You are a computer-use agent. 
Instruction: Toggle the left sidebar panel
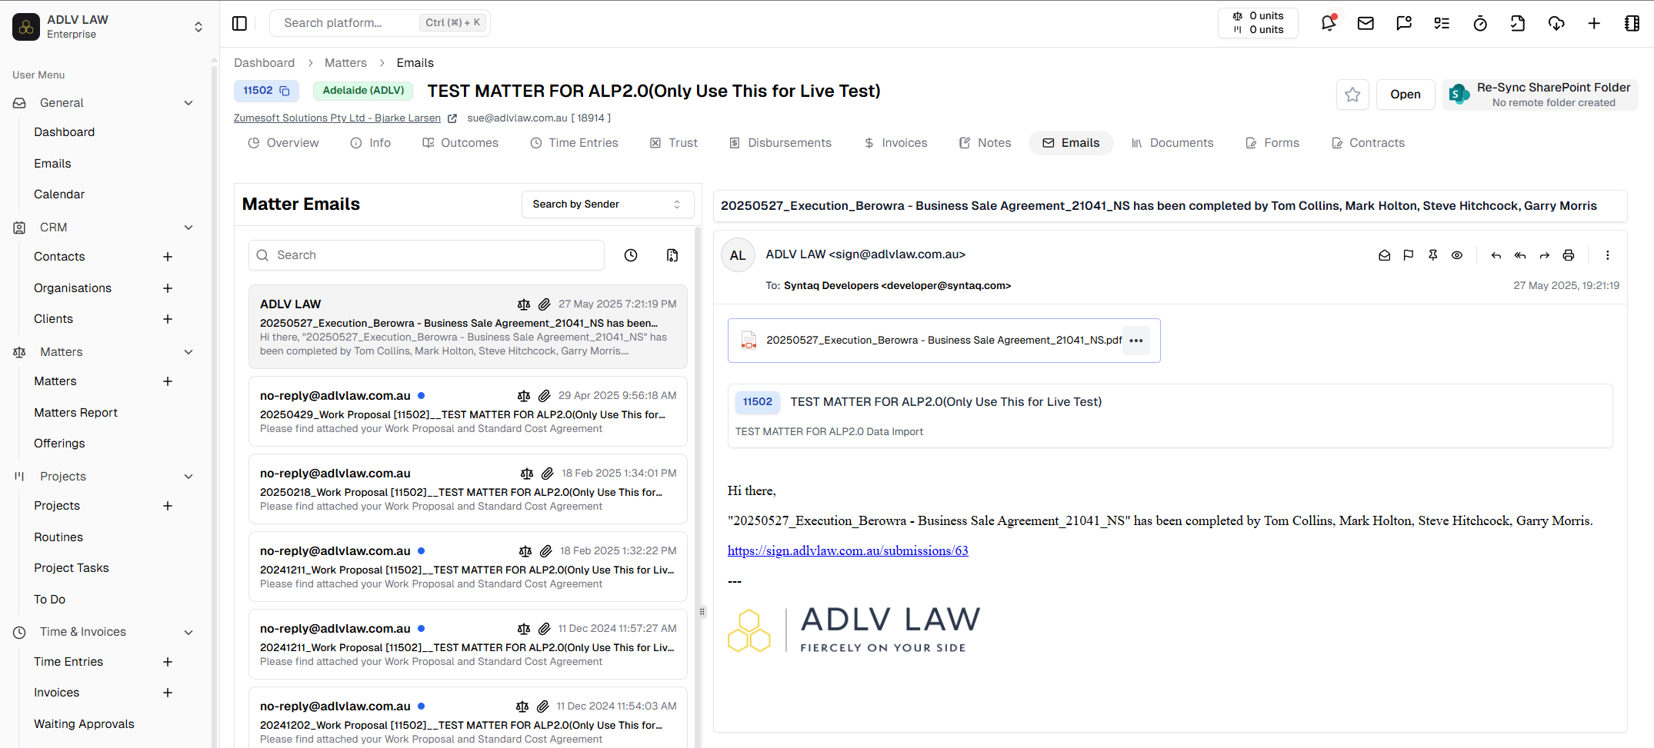click(x=239, y=23)
